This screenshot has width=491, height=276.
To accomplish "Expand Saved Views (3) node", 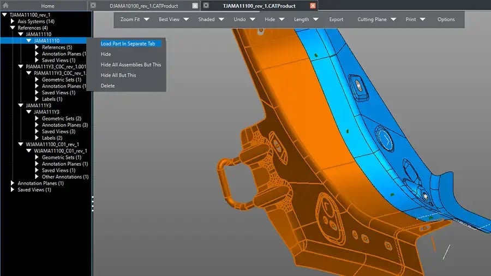I will [x=37, y=131].
